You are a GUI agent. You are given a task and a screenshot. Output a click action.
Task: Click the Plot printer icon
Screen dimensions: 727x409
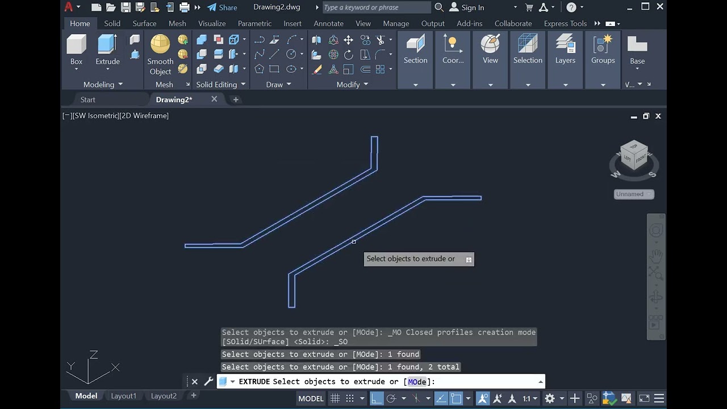pyautogui.click(x=184, y=7)
